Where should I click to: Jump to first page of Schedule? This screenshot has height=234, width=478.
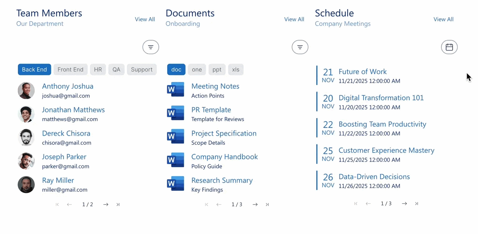click(x=356, y=203)
